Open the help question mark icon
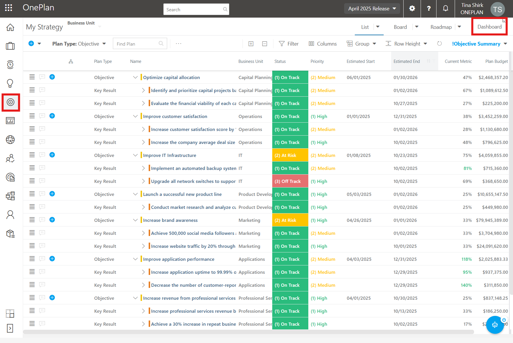The height and width of the screenshot is (343, 513). [429, 8]
